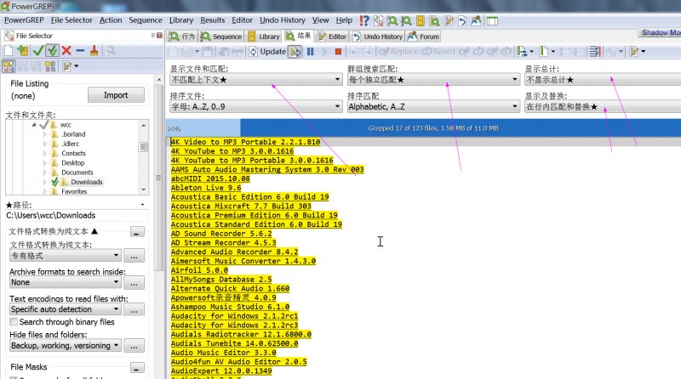Click the Forum people icon in menu bar
Screen dimensions: 681x379
476,20
